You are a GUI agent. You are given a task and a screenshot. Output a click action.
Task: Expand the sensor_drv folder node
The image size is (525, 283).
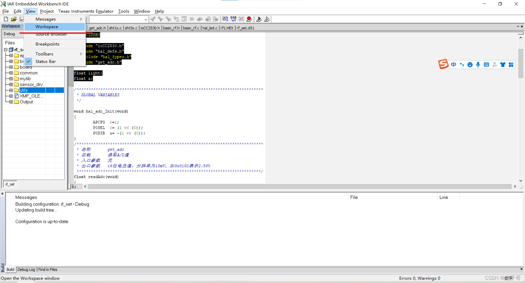pyautogui.click(x=11, y=84)
